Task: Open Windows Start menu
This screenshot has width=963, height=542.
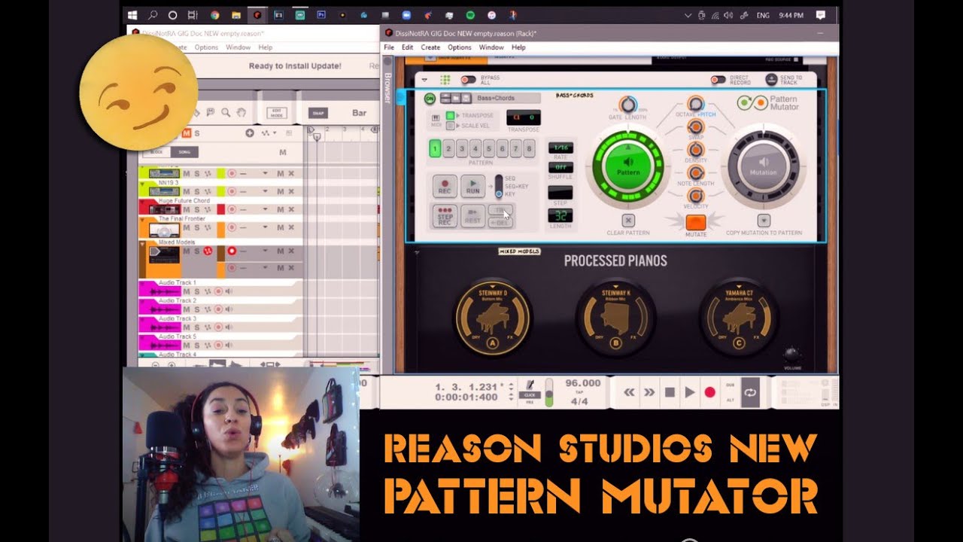Action: click(132, 14)
